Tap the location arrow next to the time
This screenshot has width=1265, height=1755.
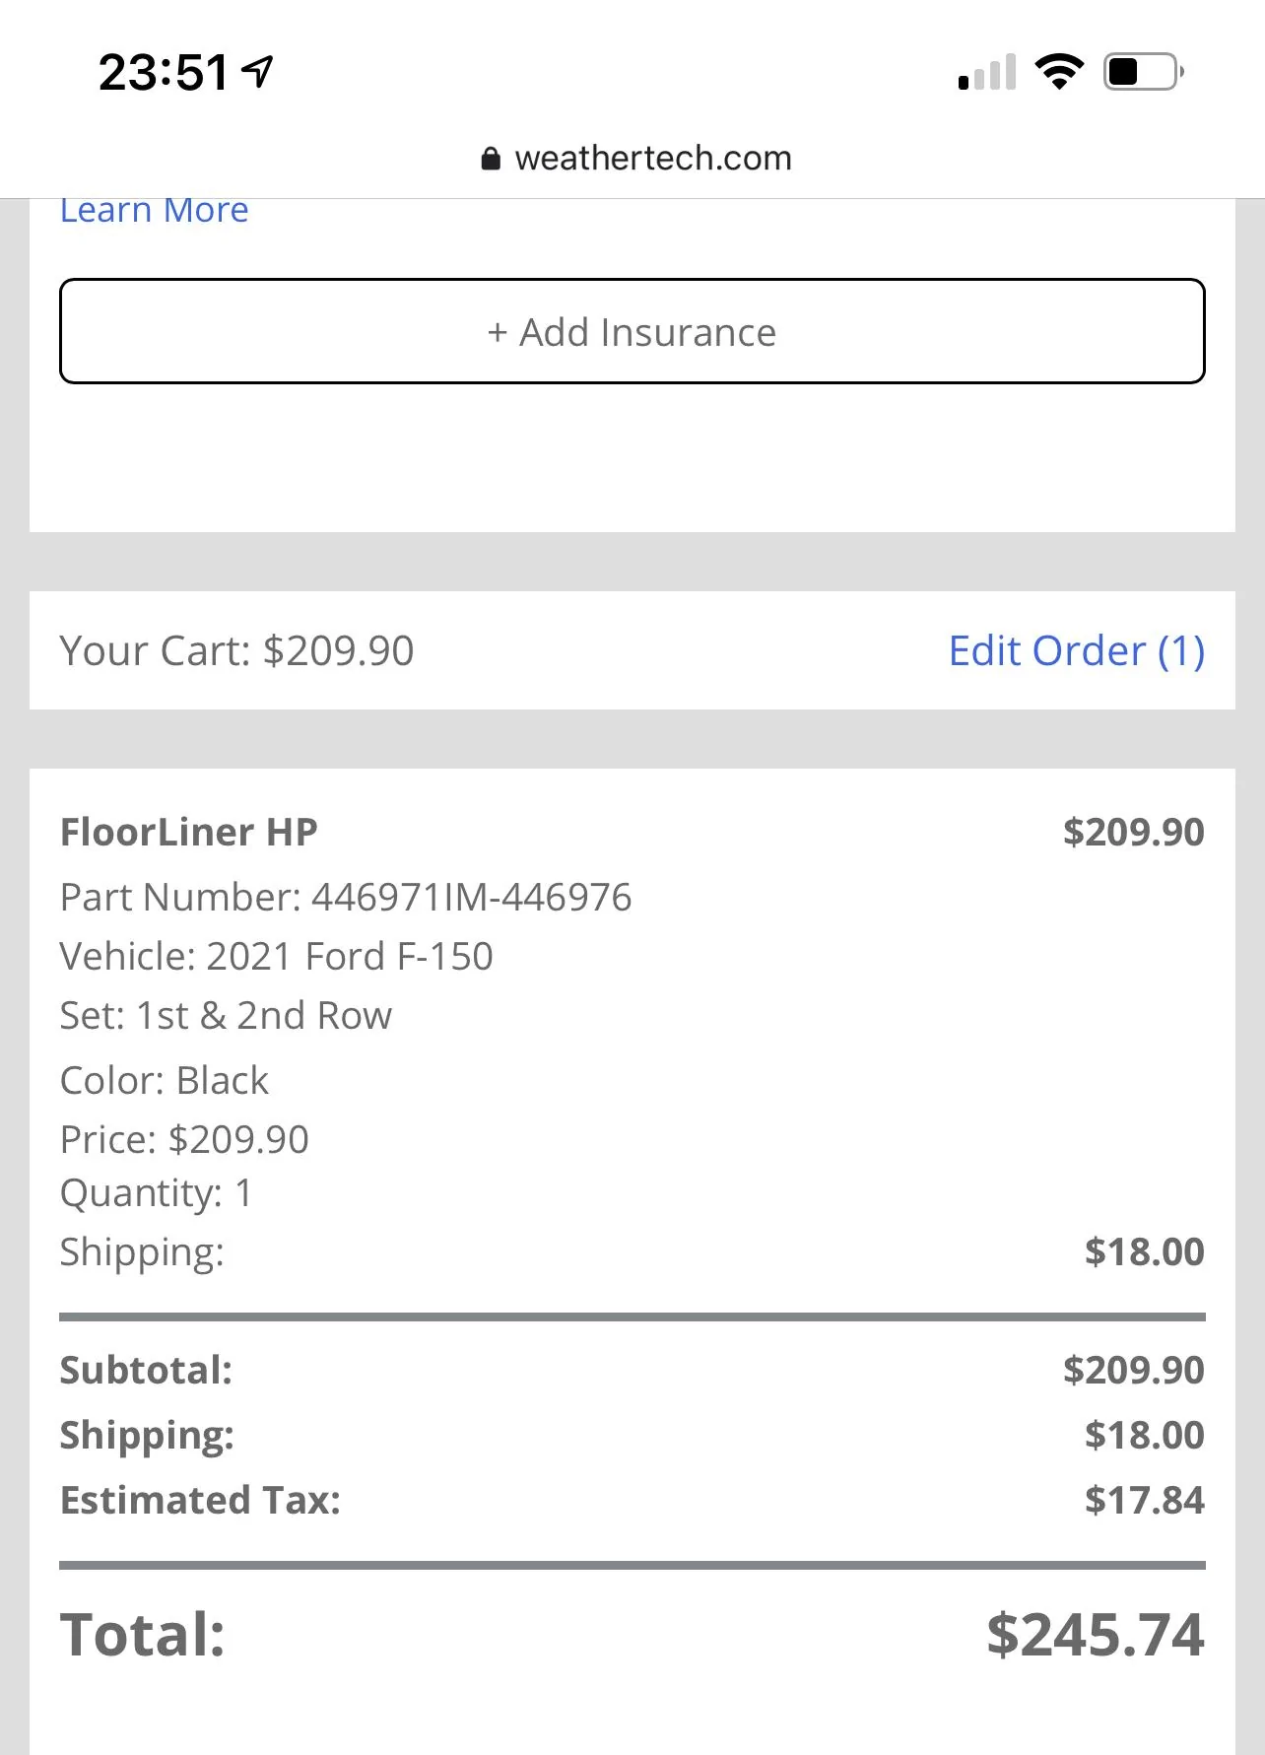tap(258, 72)
